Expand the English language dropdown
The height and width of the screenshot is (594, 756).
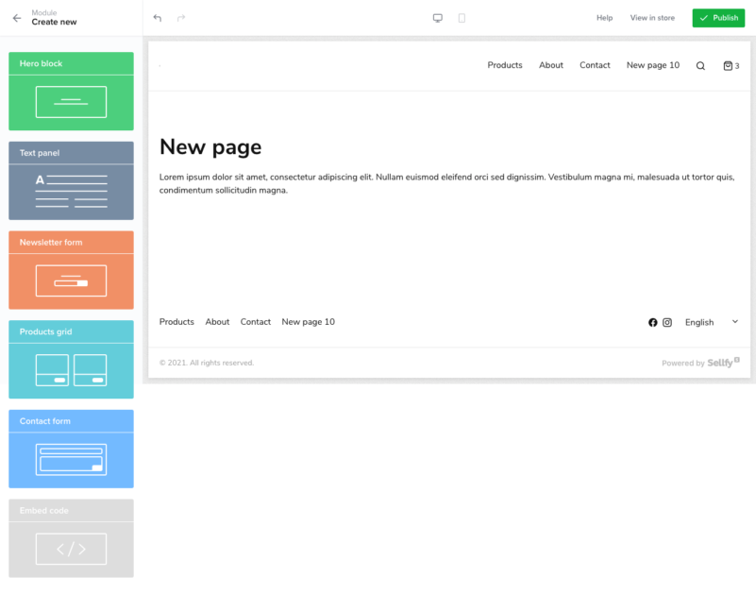(711, 322)
